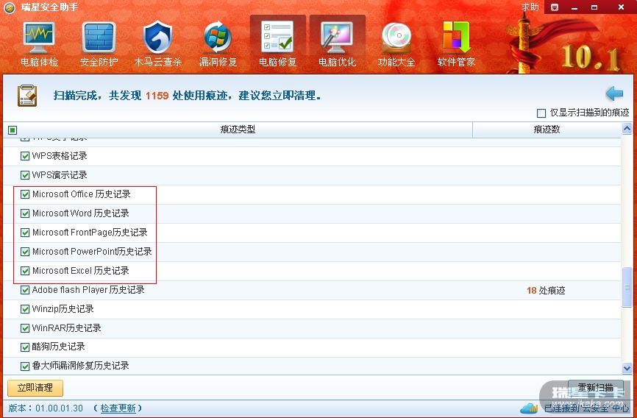Click scrollbar up arrow in list
Screen dimensions: 637x418
627,130
